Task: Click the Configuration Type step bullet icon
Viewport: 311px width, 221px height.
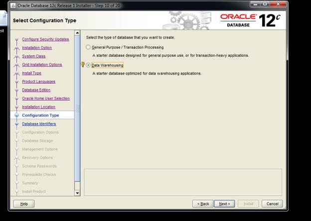Action: point(16,115)
